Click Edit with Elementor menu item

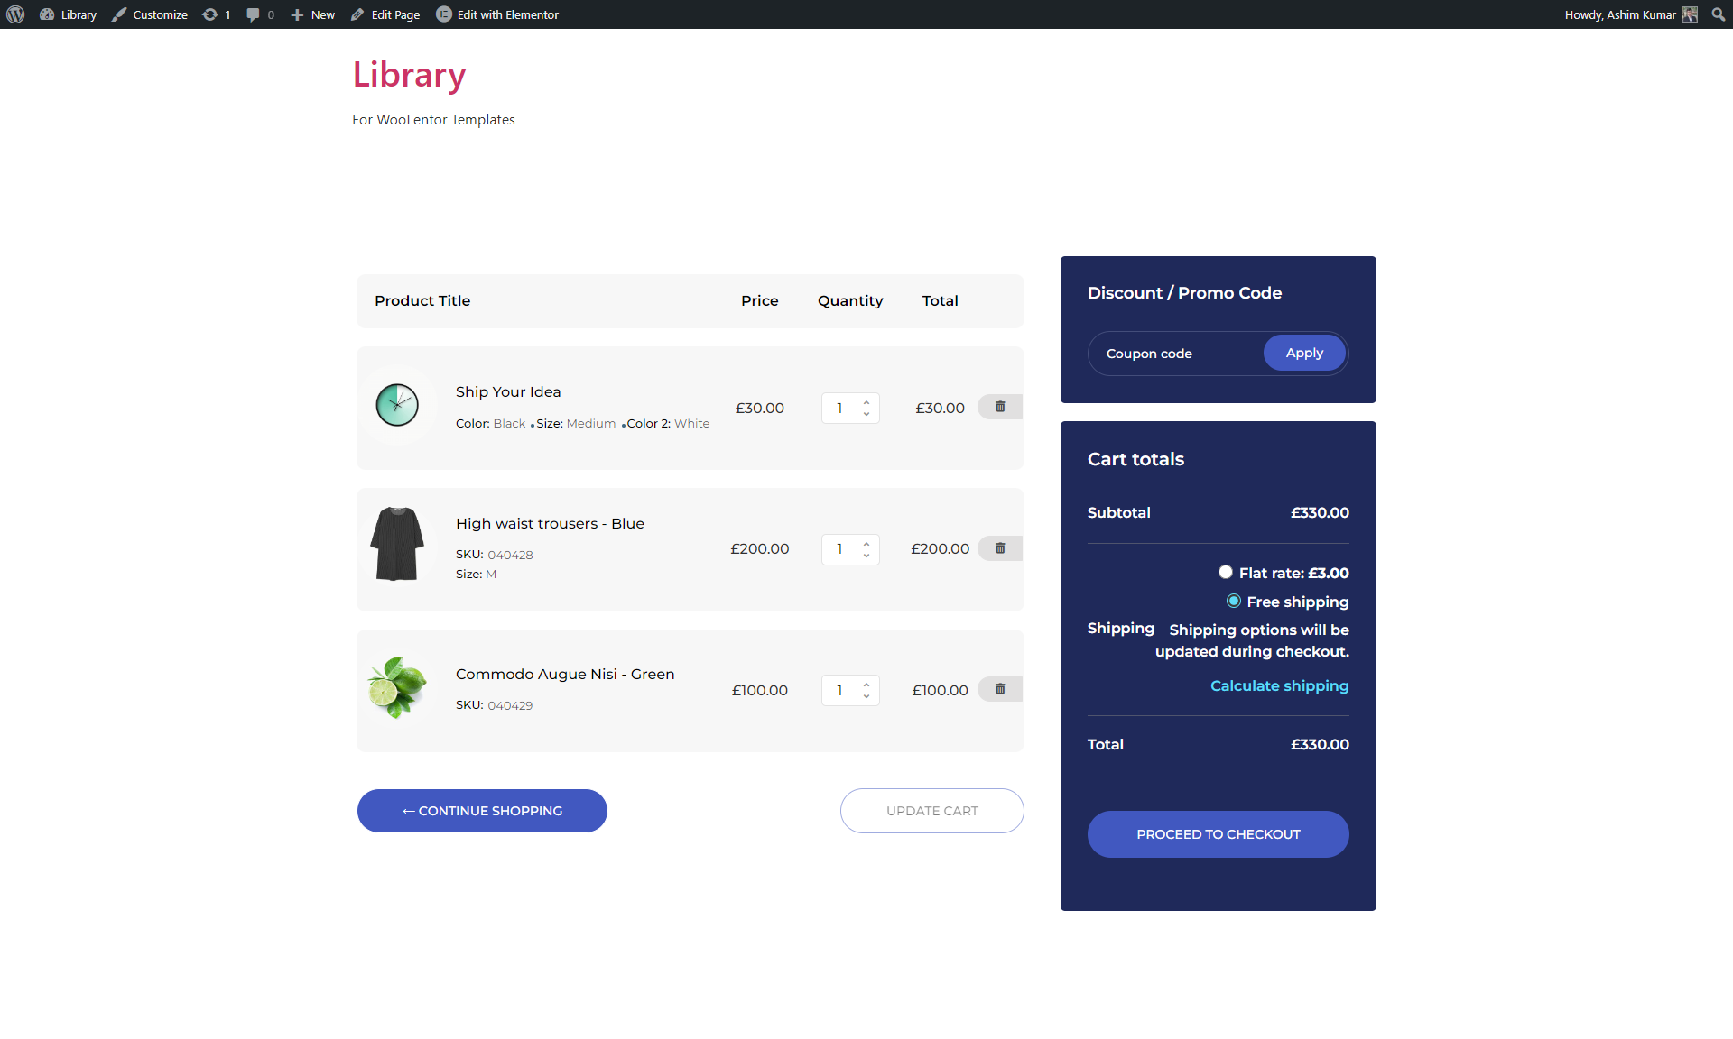pos(497,14)
